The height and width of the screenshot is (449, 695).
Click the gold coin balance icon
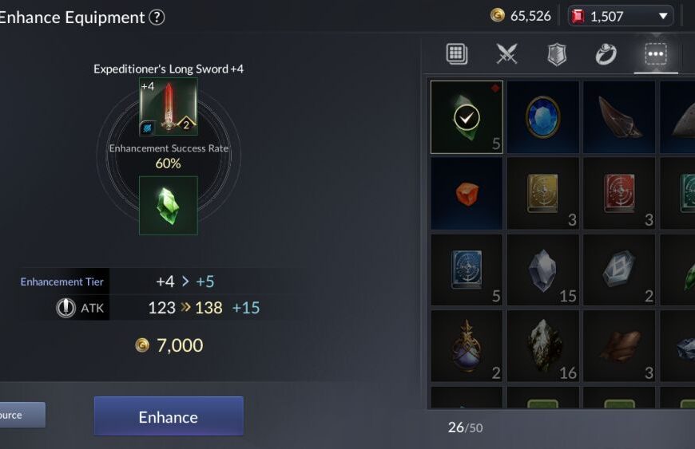click(498, 15)
